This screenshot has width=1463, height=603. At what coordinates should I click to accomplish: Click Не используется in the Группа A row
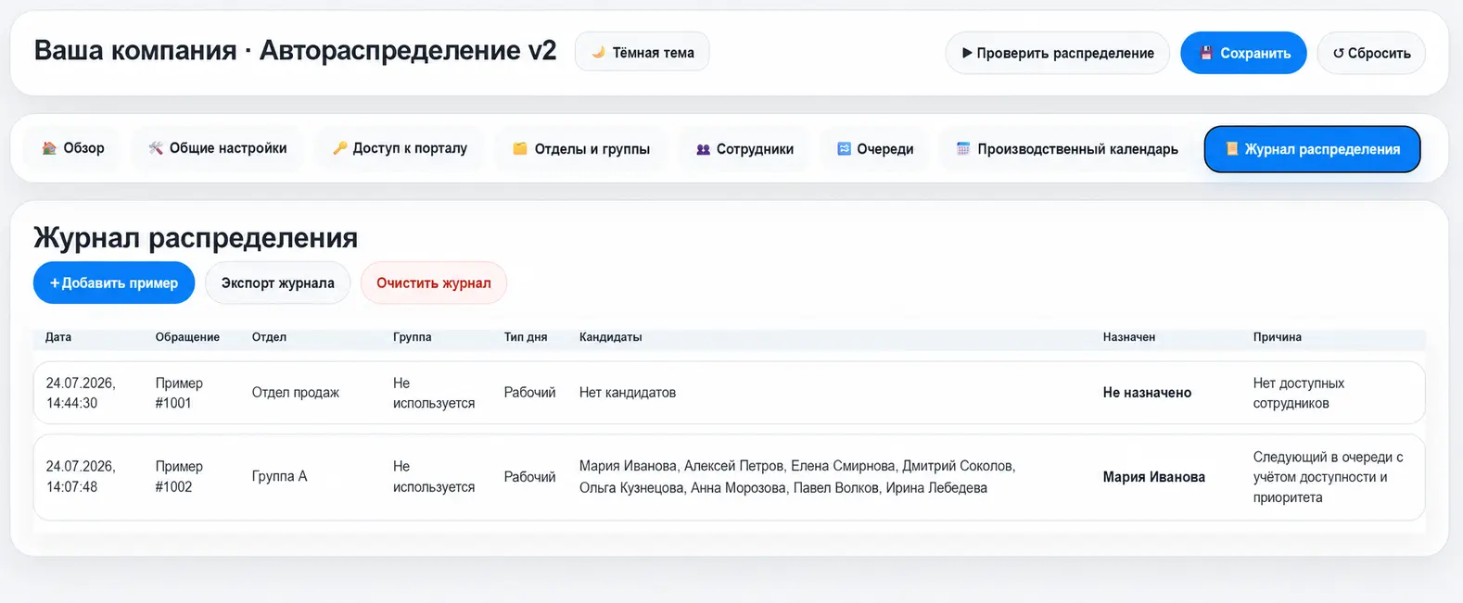tap(434, 476)
